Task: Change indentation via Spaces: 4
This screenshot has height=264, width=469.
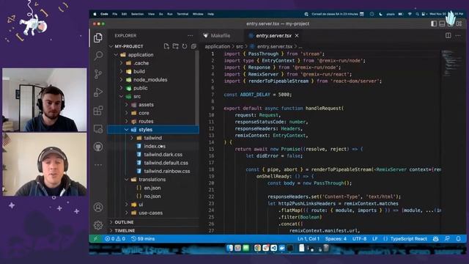Action: click(x=336, y=238)
